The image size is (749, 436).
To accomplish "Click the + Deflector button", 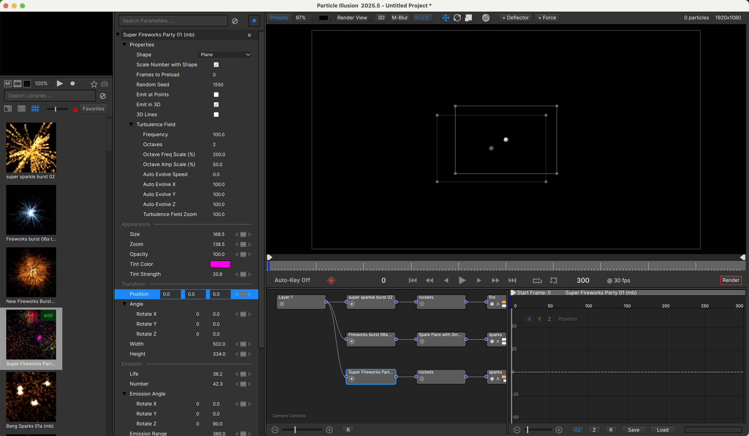I will click(x=515, y=18).
